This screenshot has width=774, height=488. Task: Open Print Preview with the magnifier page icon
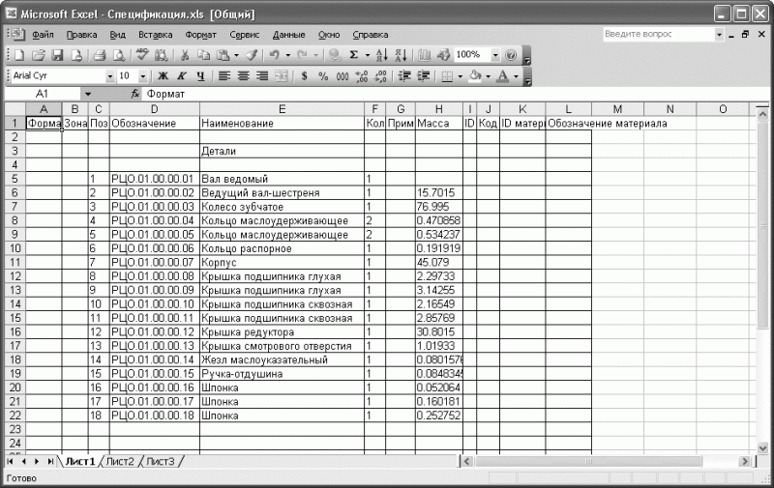119,55
